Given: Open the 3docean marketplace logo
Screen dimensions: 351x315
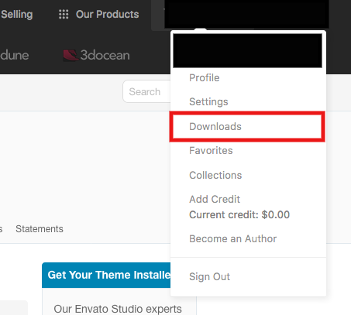Looking at the screenshot, I should (x=96, y=55).
